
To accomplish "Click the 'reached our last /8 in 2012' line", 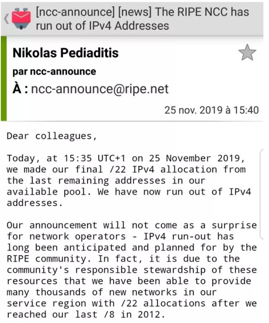I will [x=85, y=315].
